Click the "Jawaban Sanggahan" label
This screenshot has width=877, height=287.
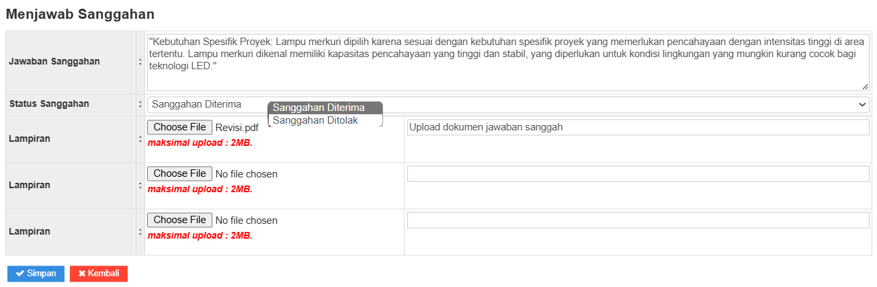click(x=54, y=61)
